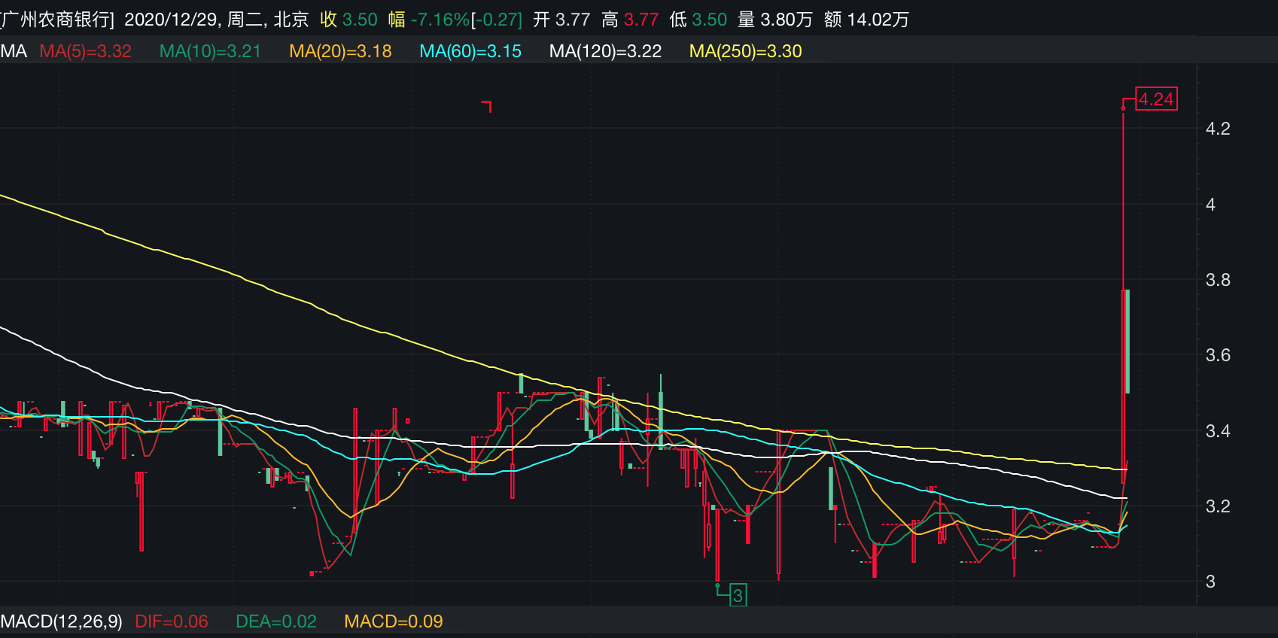Open the MACD(12,26,9) indicator label

pos(61,621)
